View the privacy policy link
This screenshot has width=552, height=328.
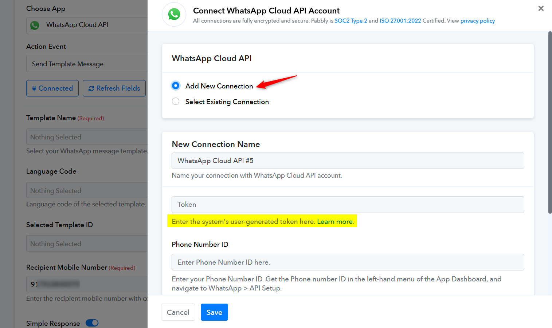(478, 21)
